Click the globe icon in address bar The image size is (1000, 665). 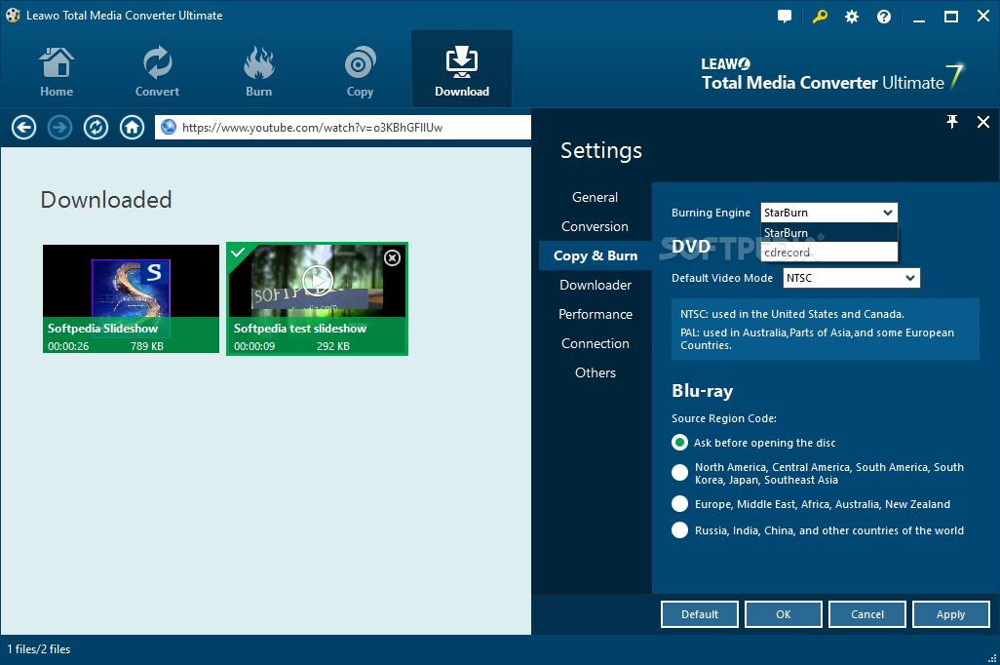click(x=169, y=127)
